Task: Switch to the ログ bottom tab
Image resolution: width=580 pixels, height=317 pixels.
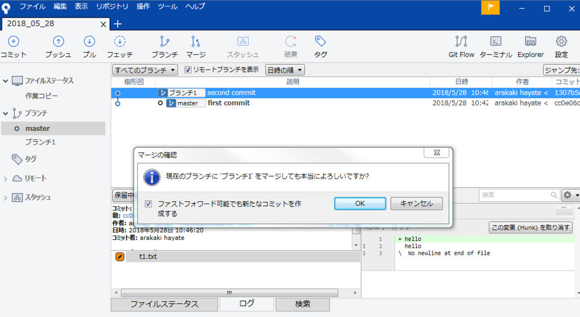Action: point(246,303)
